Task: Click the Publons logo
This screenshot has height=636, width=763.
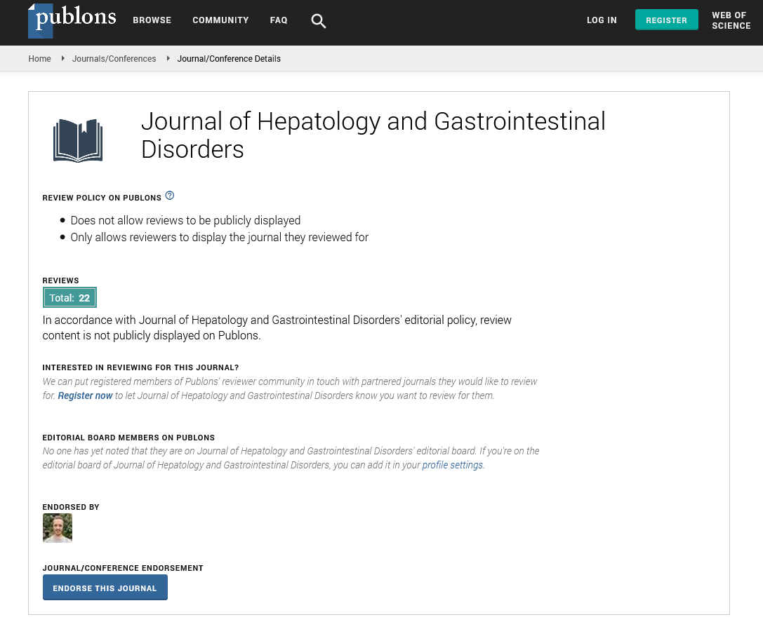Action: coord(72,20)
